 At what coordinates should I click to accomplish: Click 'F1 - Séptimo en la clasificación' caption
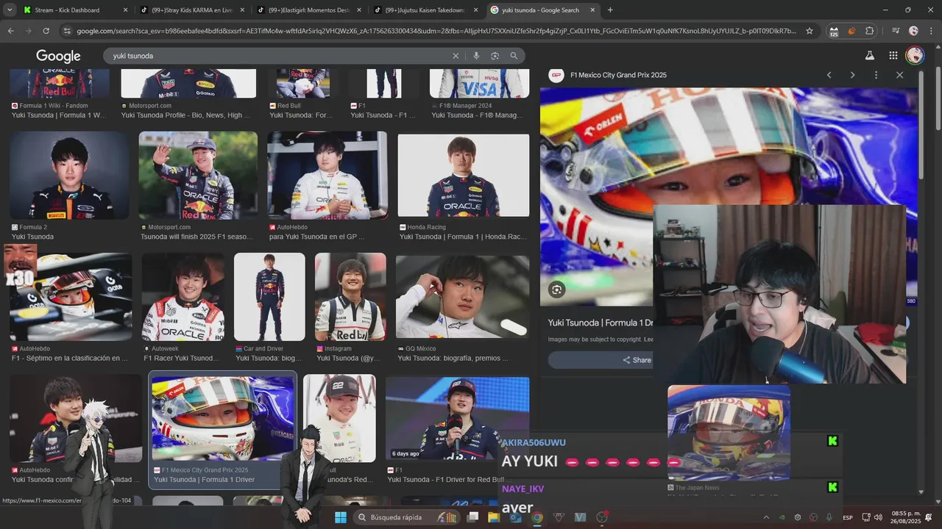point(70,359)
